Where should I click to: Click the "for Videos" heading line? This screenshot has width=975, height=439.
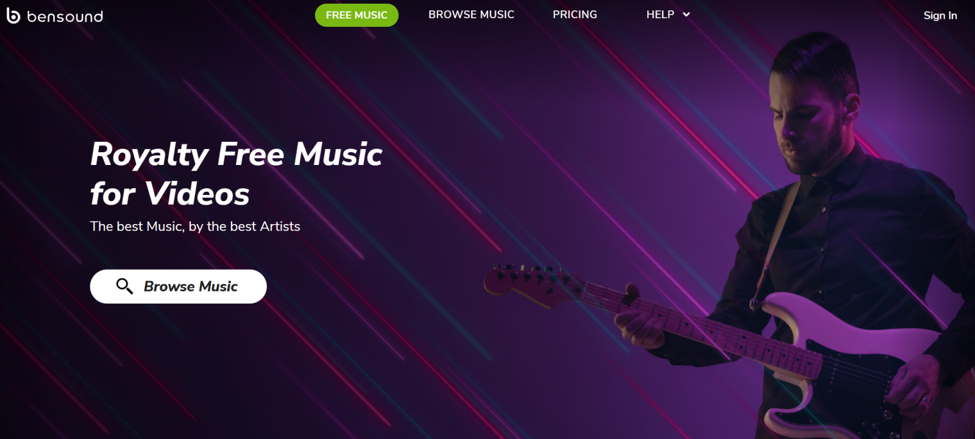(x=170, y=194)
